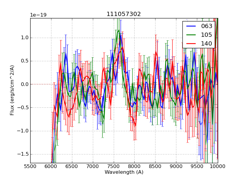This screenshot has height=181, width=242.
Task: Click the 1e-19 exponent label
Action: point(38,15)
